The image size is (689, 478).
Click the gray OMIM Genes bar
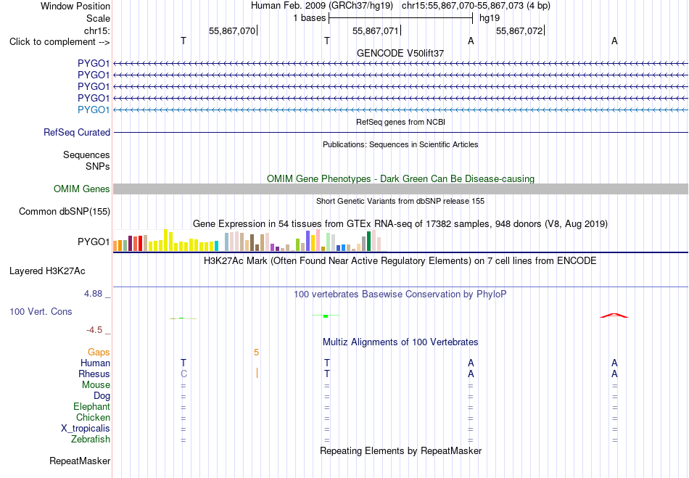pyautogui.click(x=400, y=189)
